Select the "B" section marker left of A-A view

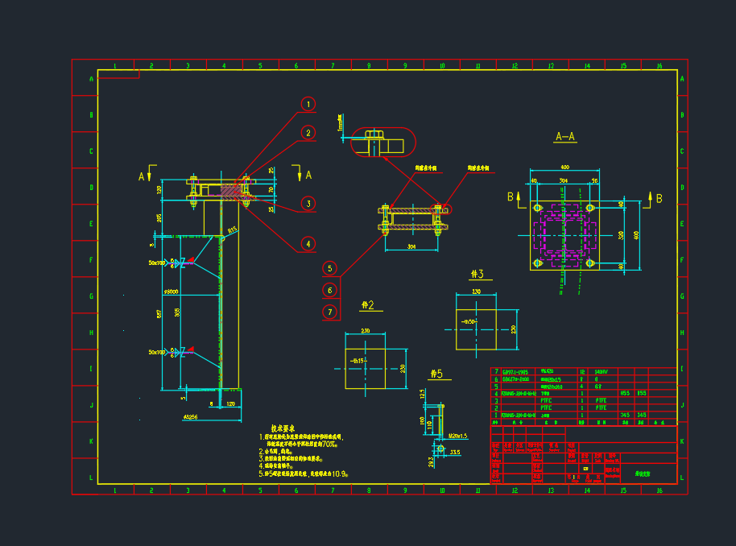click(x=511, y=197)
